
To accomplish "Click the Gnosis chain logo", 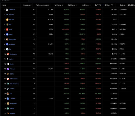I will (8, 108).
